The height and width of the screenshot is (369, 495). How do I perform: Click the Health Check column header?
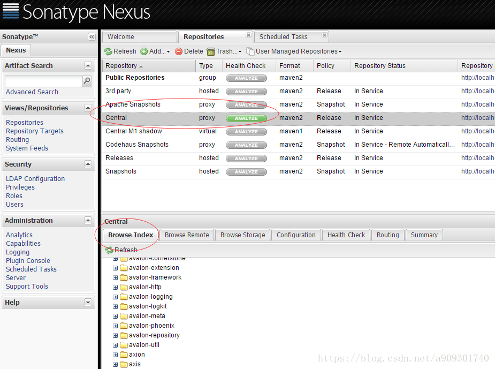coord(249,66)
